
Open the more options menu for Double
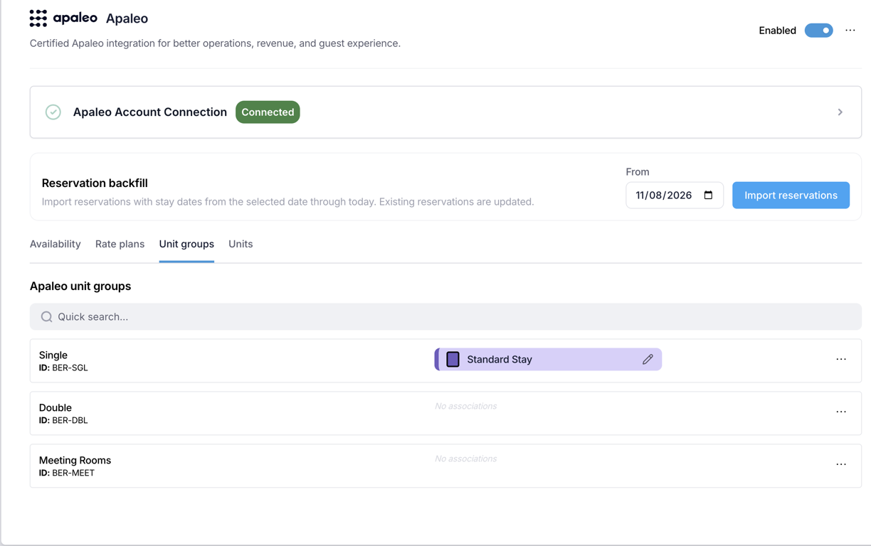point(841,412)
